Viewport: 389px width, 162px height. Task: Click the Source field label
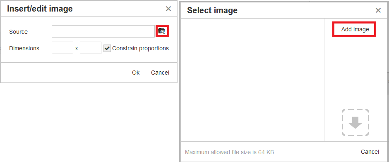18,32
